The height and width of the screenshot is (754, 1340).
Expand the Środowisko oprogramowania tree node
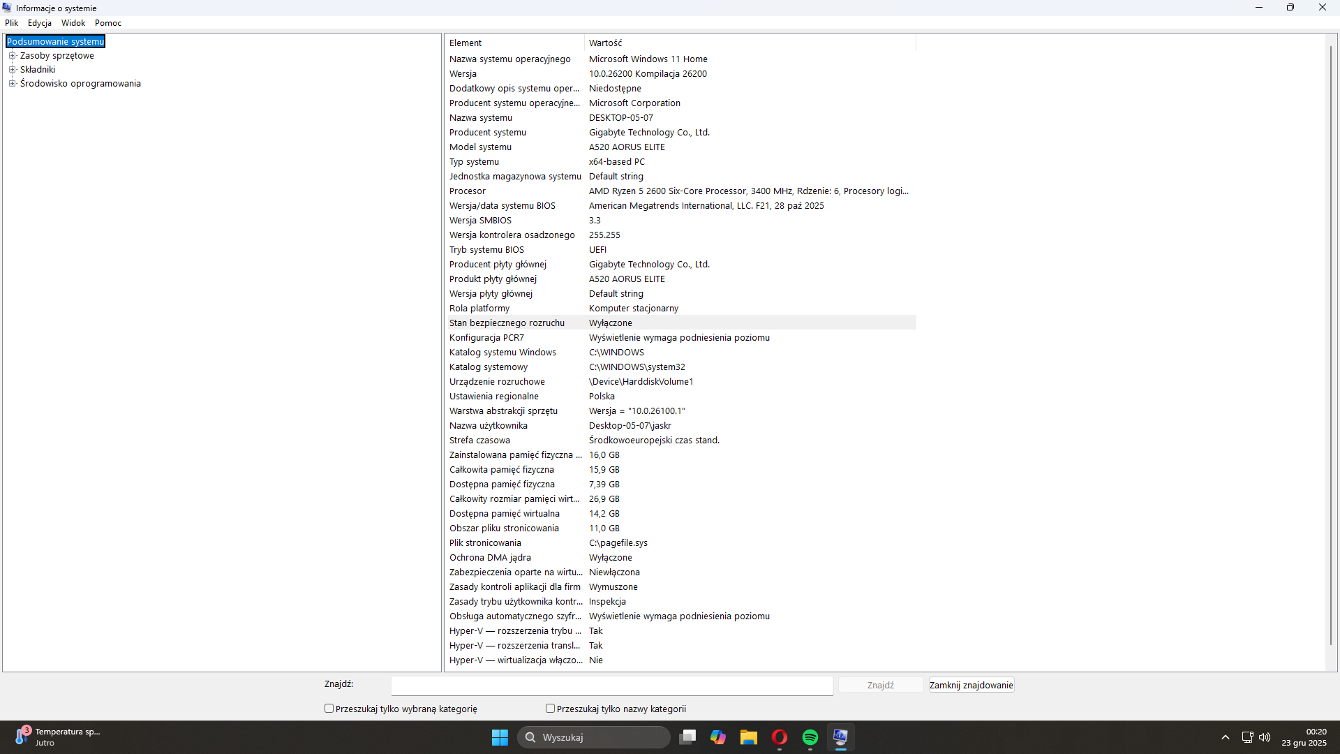click(x=12, y=84)
